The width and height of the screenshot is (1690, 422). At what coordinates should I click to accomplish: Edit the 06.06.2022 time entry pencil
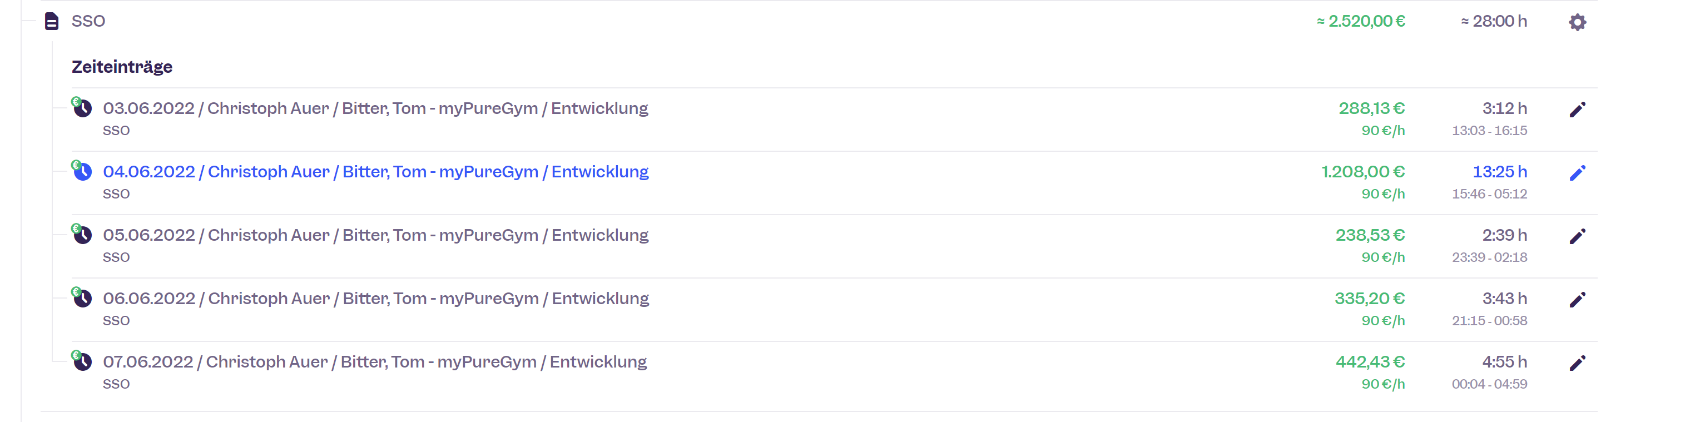coord(1577,300)
